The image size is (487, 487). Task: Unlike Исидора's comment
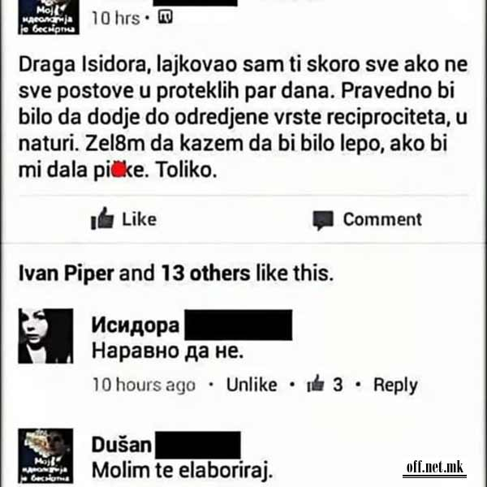(x=252, y=385)
